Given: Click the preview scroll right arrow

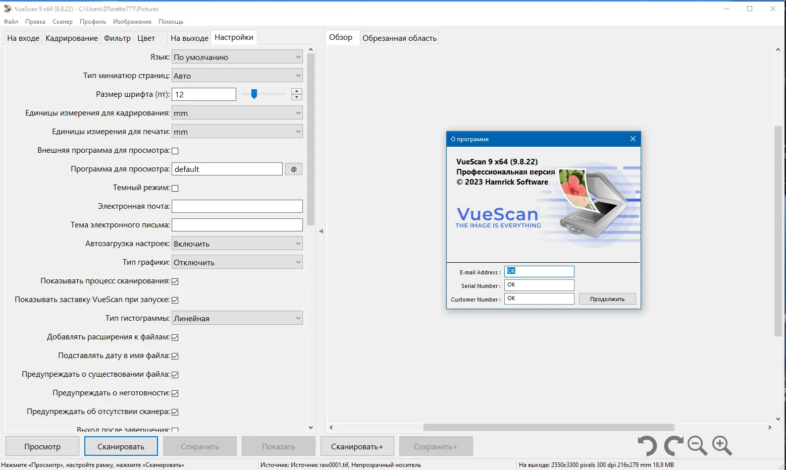Looking at the screenshot, I should click(x=769, y=427).
